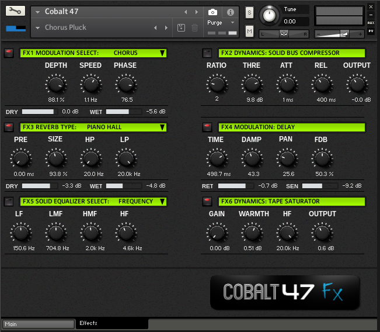Expand the Cobalt 47 instrument menu arrow

click(x=37, y=12)
